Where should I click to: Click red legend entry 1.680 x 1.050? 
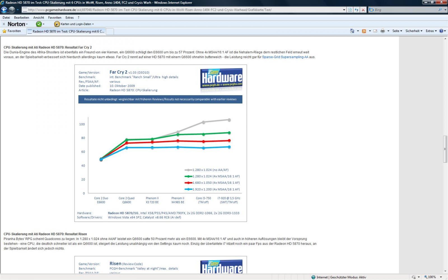pos(212,183)
